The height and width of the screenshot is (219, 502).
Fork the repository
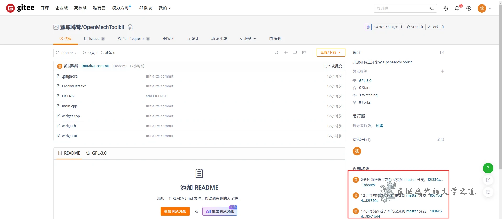point(433,27)
